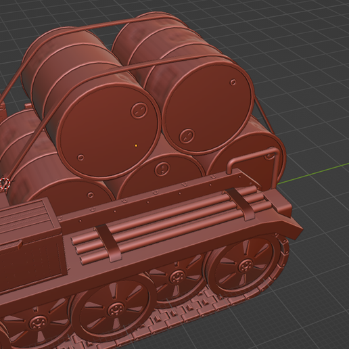Select large bung cap on top-right barrel
The image size is (349, 349).
(187, 135)
